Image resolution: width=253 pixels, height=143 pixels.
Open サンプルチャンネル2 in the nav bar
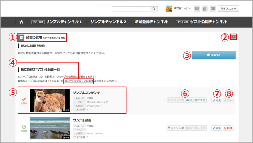pyautogui.click(x=108, y=22)
